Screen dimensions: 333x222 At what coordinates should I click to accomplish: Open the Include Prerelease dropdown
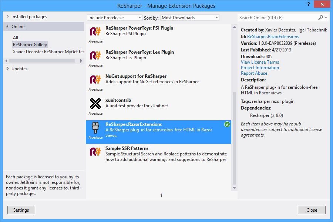tap(114, 18)
